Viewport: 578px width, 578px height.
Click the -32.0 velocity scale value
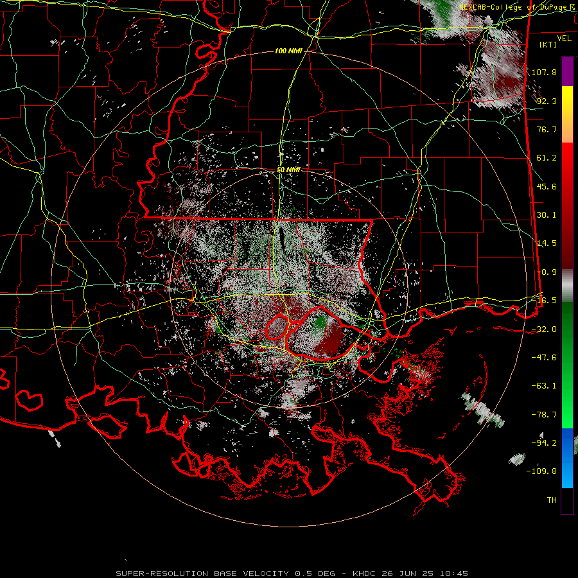coord(544,329)
